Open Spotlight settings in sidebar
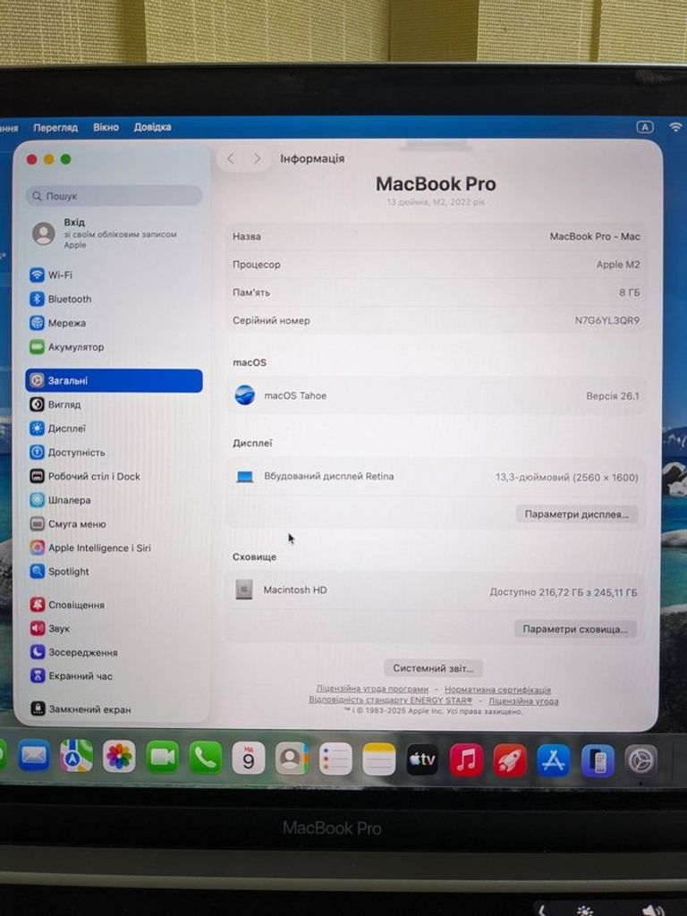The height and width of the screenshot is (916, 687). coord(60,572)
